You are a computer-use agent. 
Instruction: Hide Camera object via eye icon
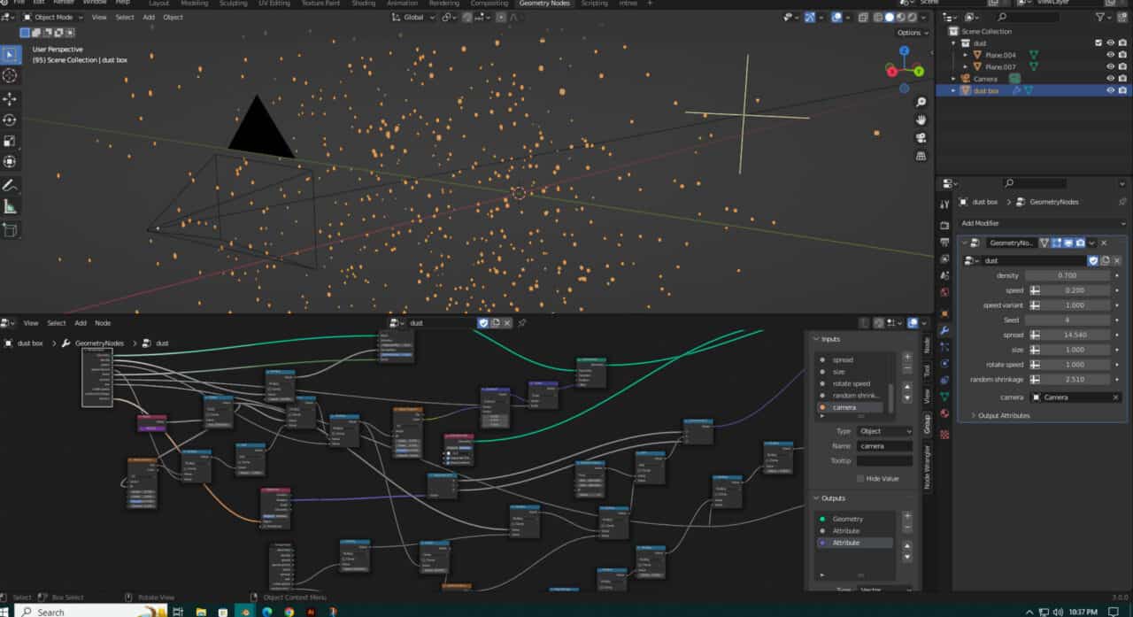click(1110, 79)
